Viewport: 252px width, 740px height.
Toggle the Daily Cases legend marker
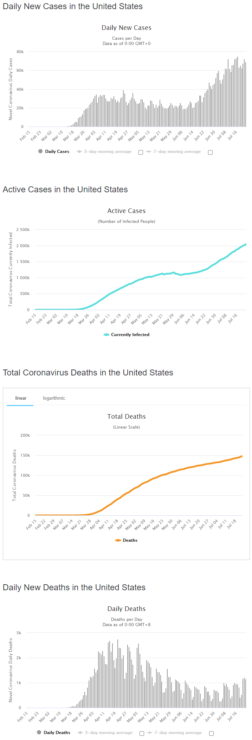[40, 152]
